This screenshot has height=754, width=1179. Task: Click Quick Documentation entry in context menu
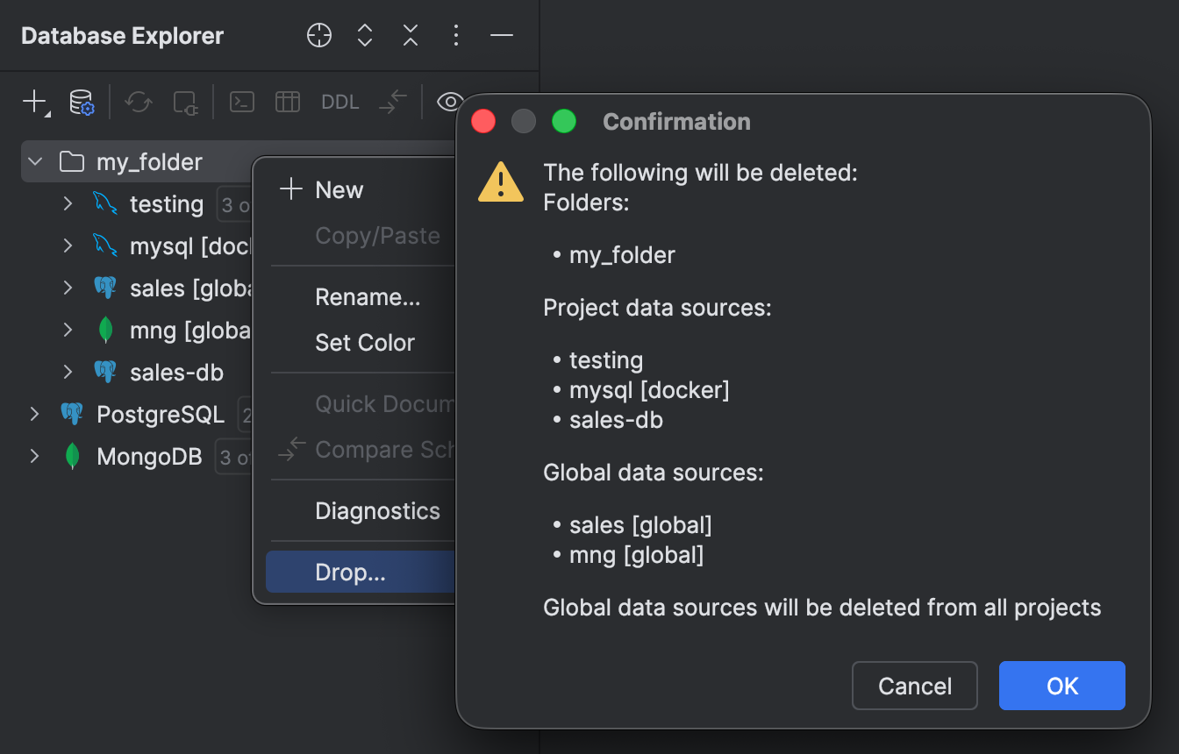(x=361, y=404)
